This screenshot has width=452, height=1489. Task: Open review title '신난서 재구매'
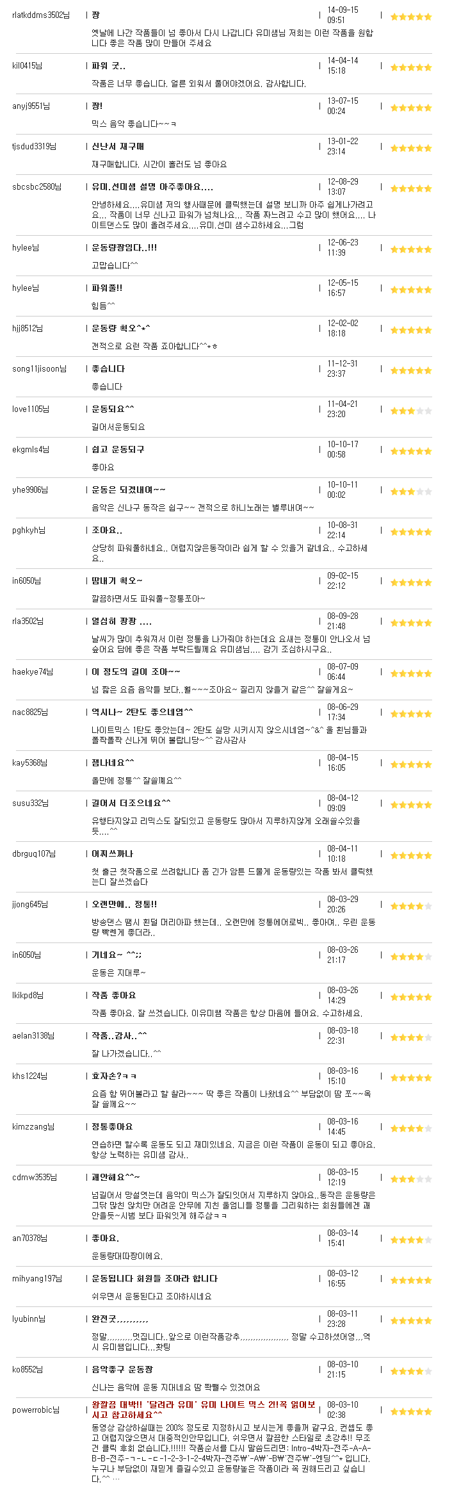coord(118,147)
